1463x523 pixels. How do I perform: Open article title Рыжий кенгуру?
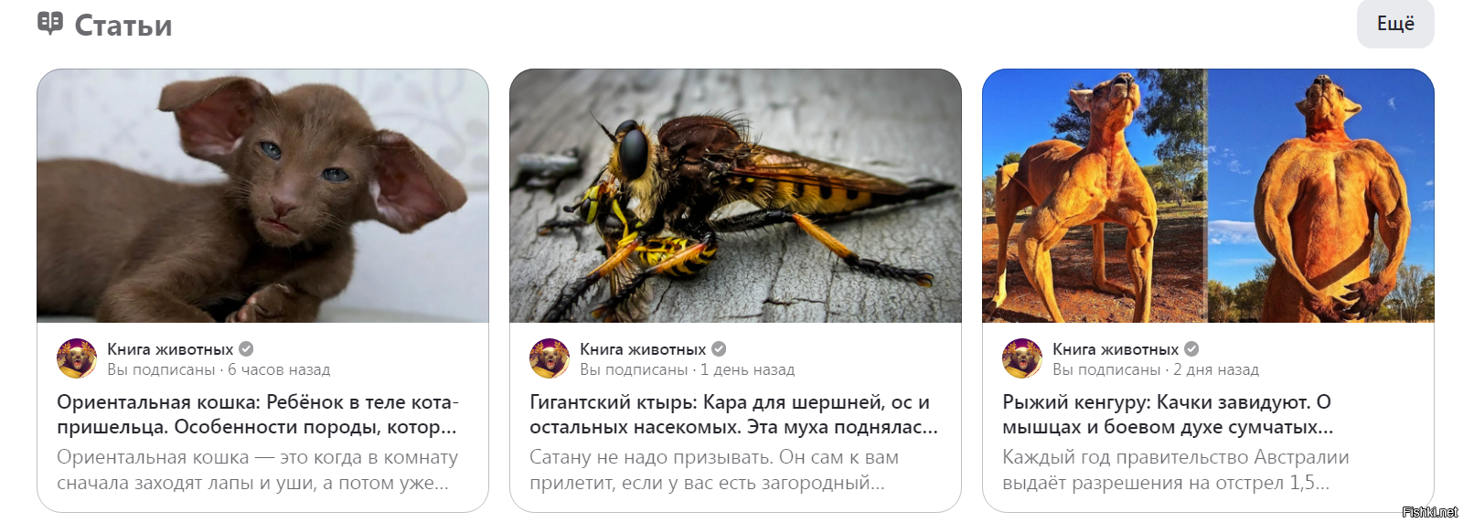point(1168,414)
